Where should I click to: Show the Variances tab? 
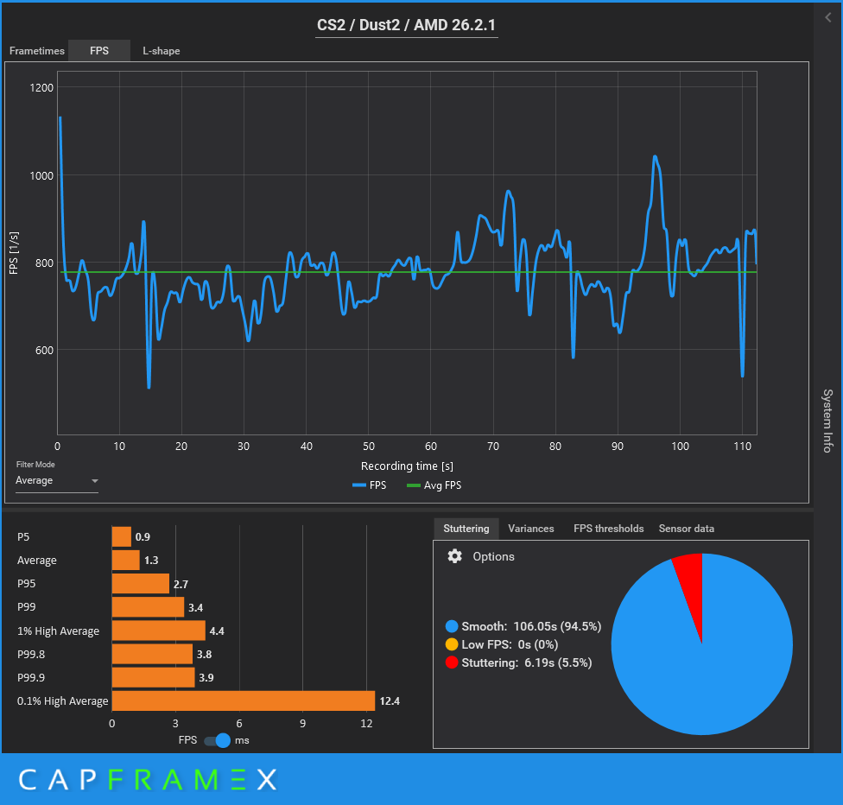point(531,529)
